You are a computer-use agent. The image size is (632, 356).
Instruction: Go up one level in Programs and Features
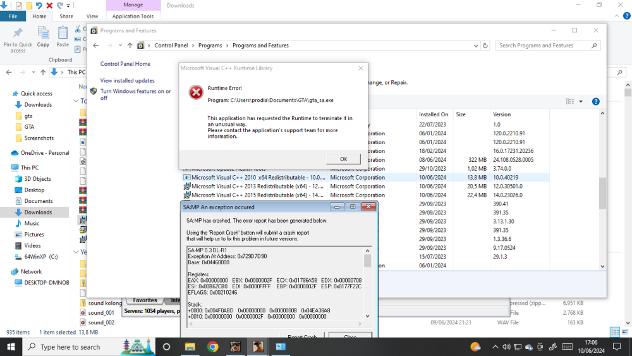point(130,45)
